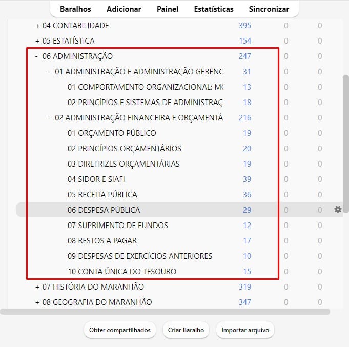Click new-card count 39 for SIDOR E SIAFI
Screen dimensions: 349x347
(247, 179)
